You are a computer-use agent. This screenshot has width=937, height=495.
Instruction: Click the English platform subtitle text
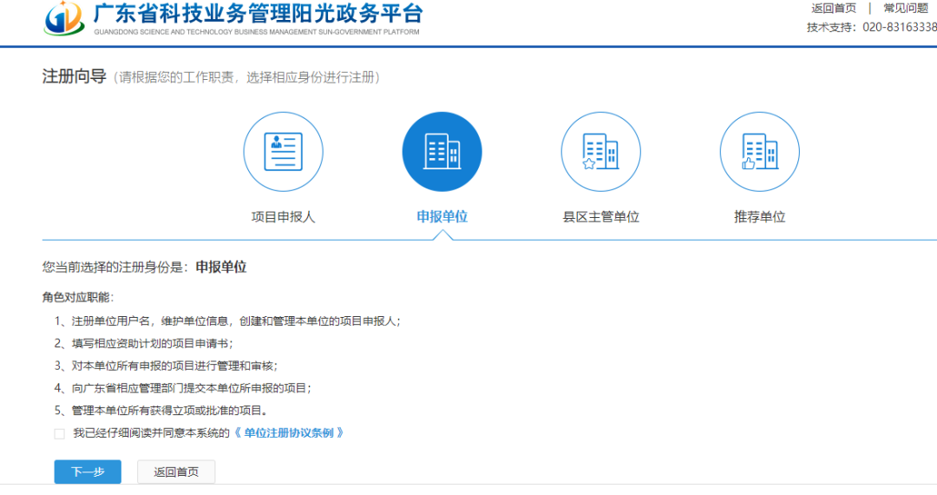[256, 32]
